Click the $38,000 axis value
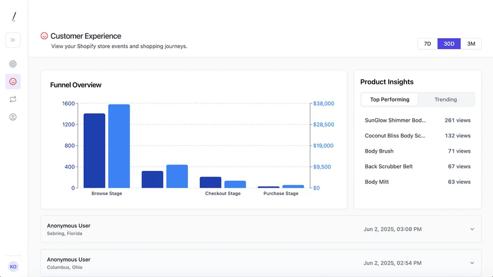493x277 pixels. coord(324,103)
